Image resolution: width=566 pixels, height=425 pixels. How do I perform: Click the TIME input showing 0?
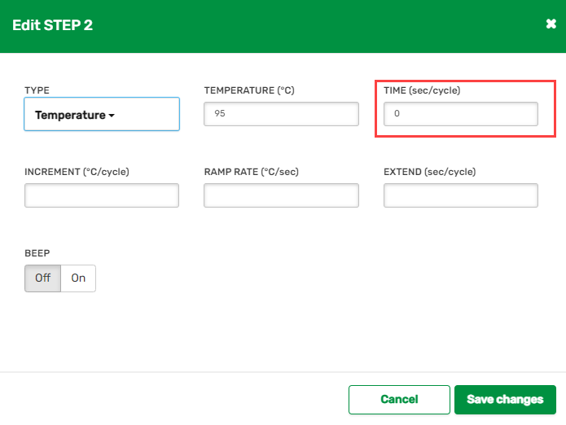[460, 114]
